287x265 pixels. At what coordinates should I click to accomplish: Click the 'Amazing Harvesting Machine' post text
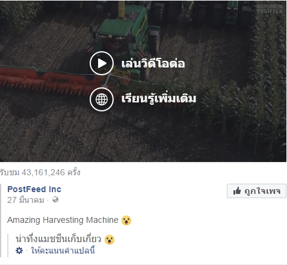click(63, 220)
